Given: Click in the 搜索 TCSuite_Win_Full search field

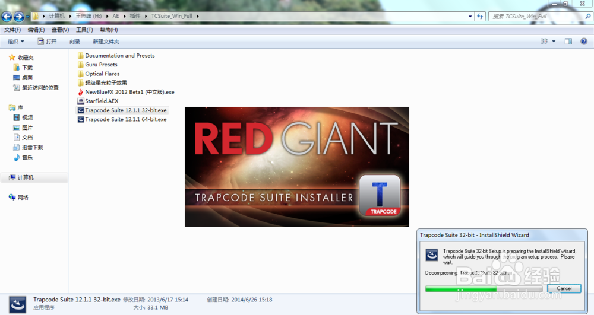Looking at the screenshot, I should pyautogui.click(x=536, y=16).
